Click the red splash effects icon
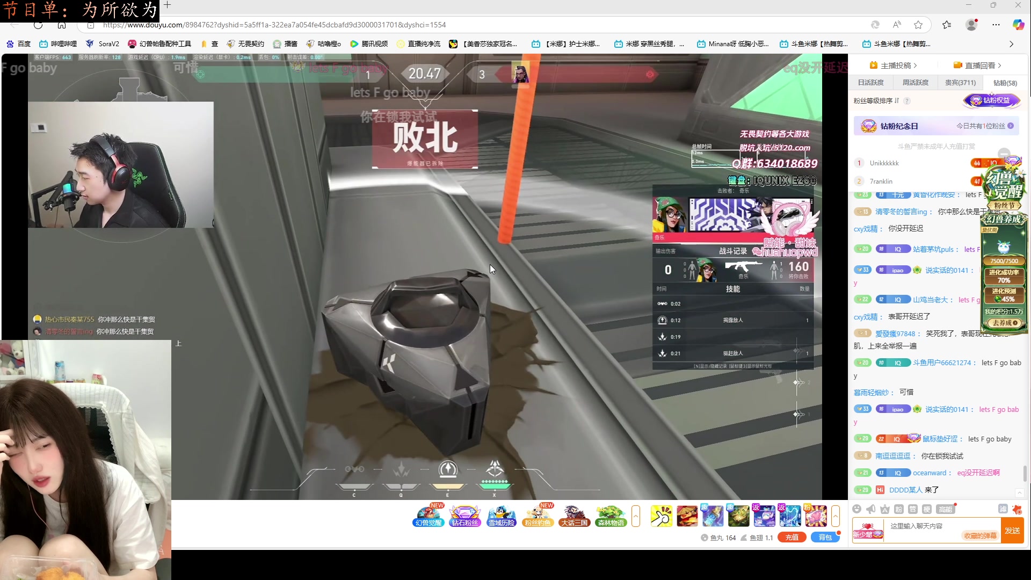The height and width of the screenshot is (580, 1031). [1017, 509]
